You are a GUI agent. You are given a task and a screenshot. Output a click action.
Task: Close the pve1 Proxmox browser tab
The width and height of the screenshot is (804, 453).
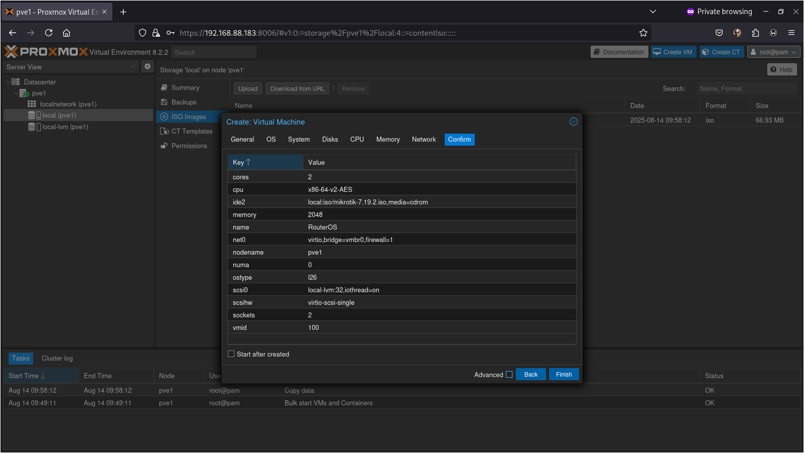pyautogui.click(x=105, y=12)
